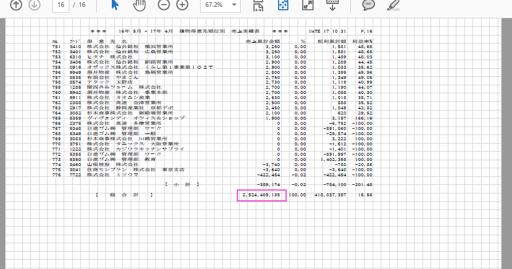Click the highlighted grand total 2,524,409,185
Viewport: 512px width, 269px height.
261,195
